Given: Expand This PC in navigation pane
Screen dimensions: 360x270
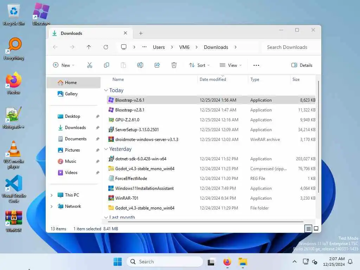Looking at the screenshot, I should pyautogui.click(x=52, y=195).
